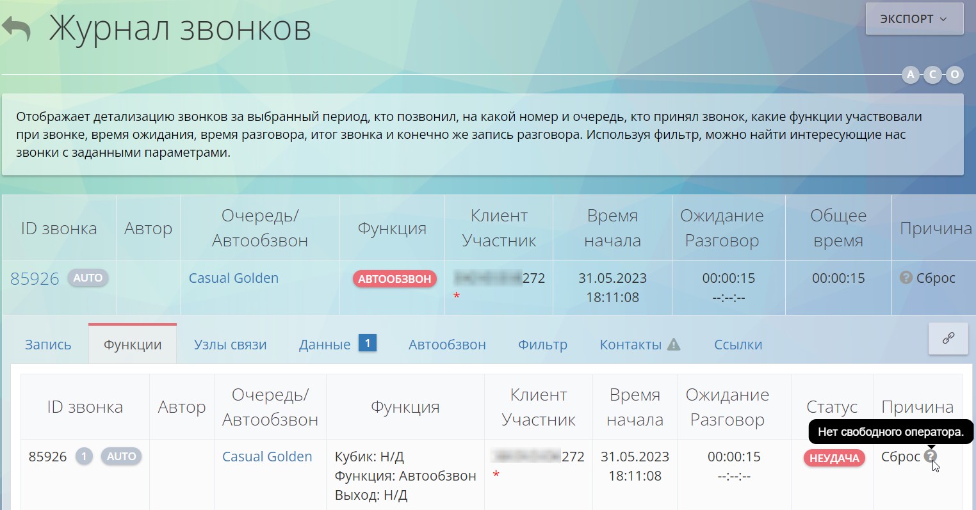This screenshot has width=976, height=510.
Task: Select the Функции tab
Action: (x=133, y=345)
